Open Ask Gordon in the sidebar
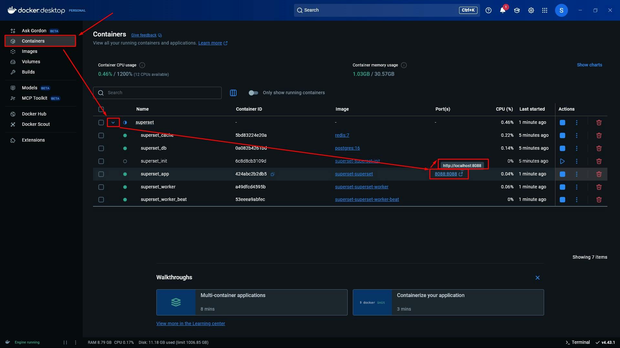 (40, 31)
